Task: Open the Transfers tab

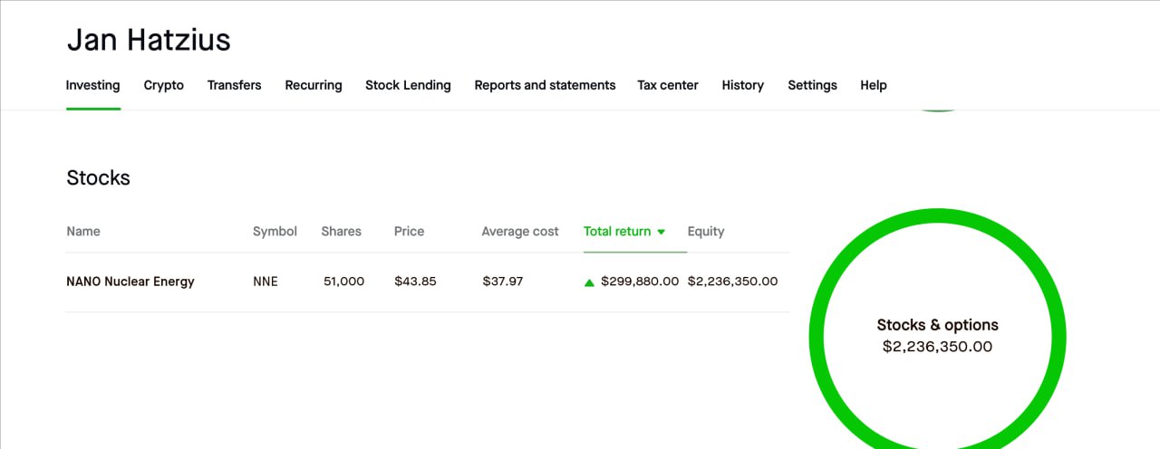Action: point(234,85)
